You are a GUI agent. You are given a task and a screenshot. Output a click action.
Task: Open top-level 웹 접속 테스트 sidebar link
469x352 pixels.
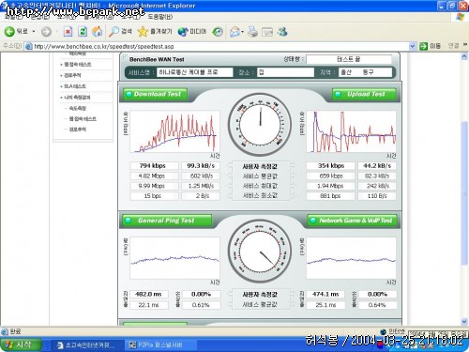click(x=78, y=65)
